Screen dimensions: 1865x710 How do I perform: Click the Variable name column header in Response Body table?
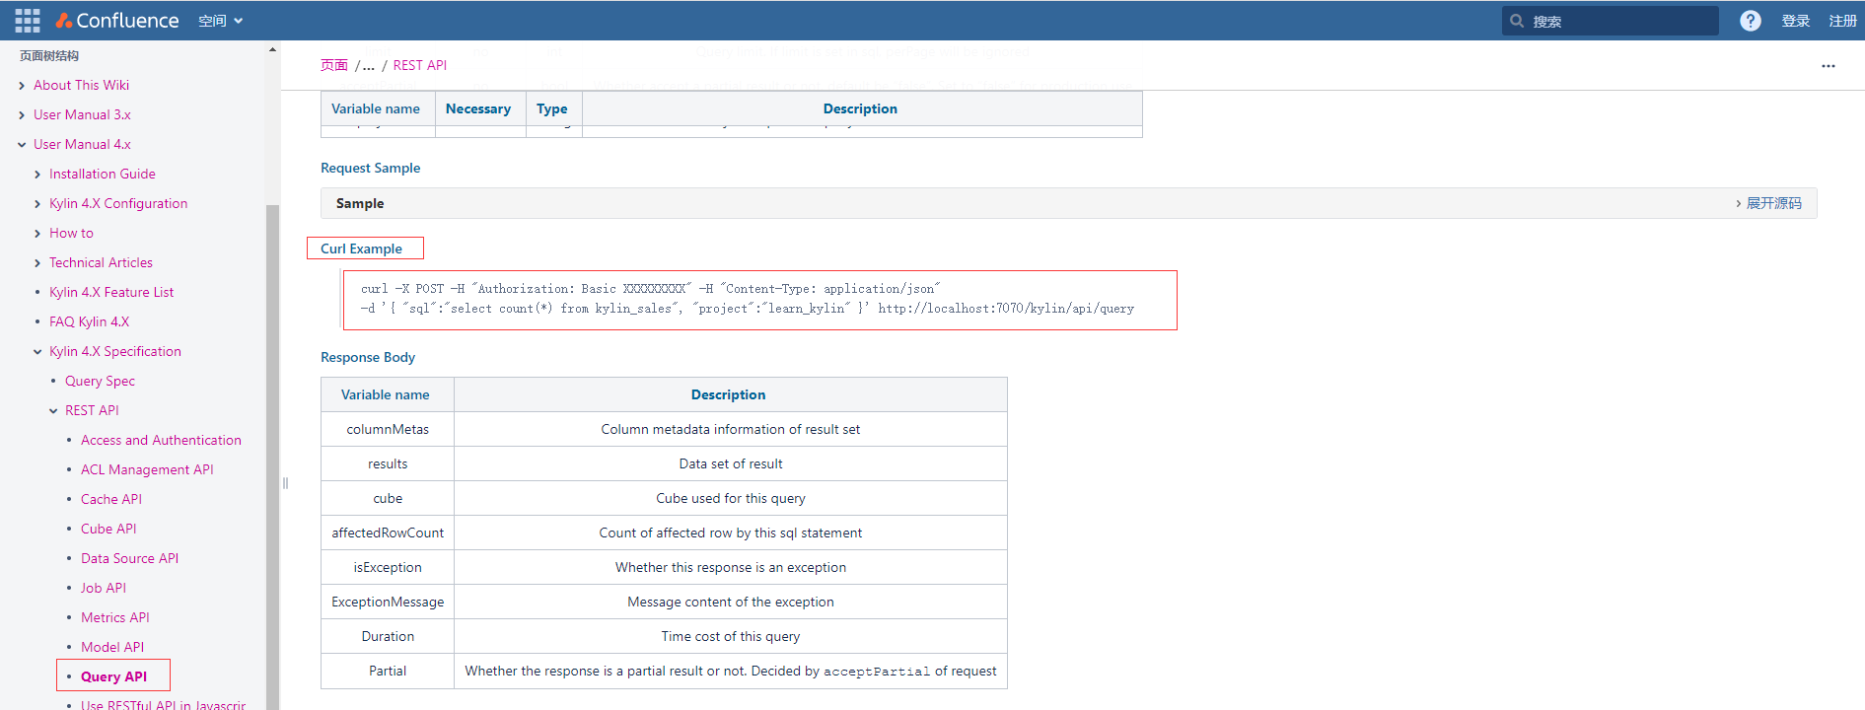[x=386, y=394]
